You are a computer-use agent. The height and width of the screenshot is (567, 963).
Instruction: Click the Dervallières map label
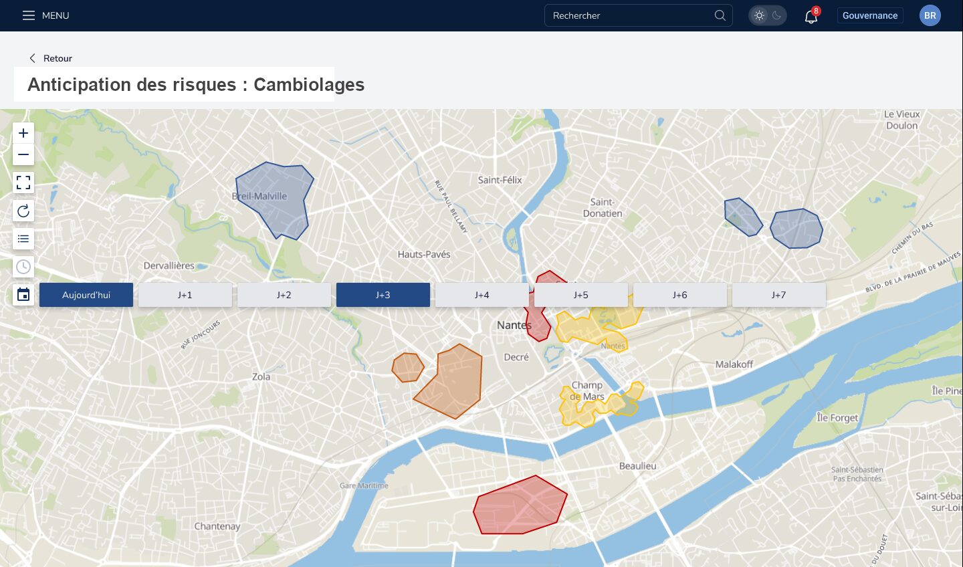(x=169, y=265)
